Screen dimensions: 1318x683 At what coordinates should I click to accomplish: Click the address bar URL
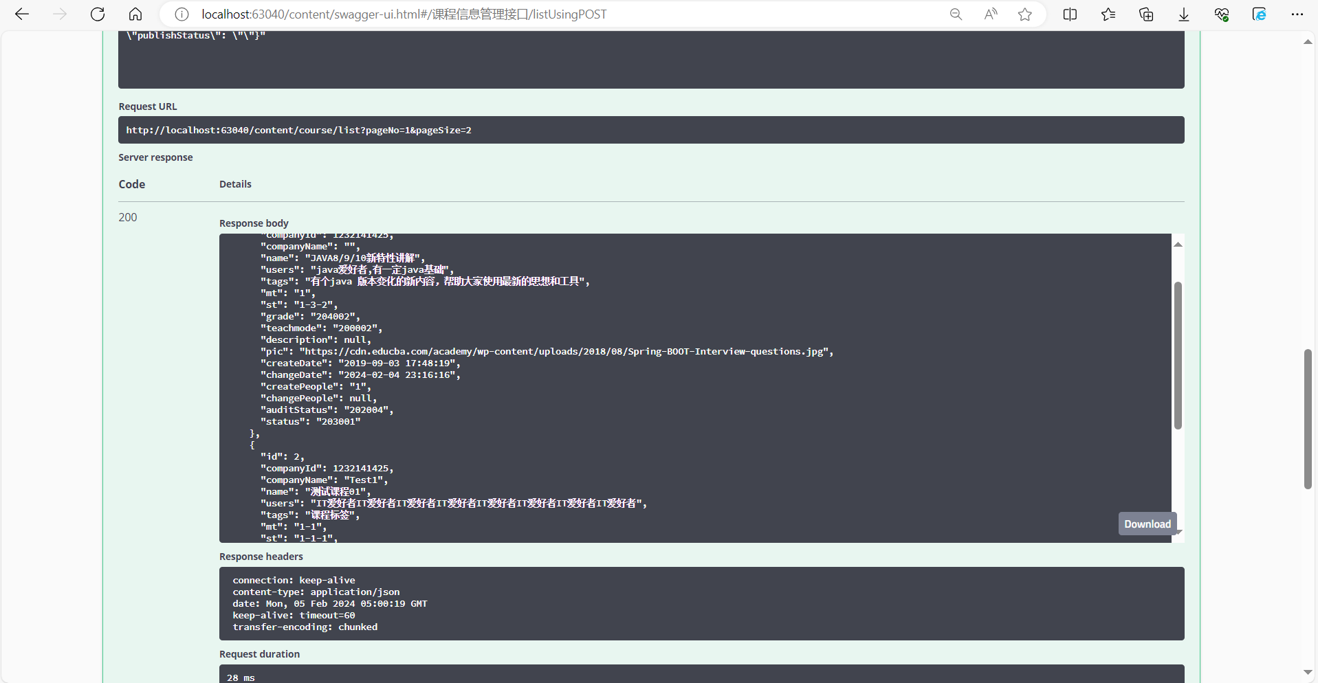coord(404,14)
